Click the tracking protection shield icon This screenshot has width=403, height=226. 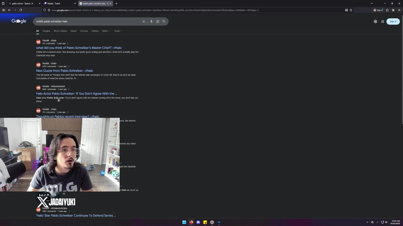click(44, 10)
